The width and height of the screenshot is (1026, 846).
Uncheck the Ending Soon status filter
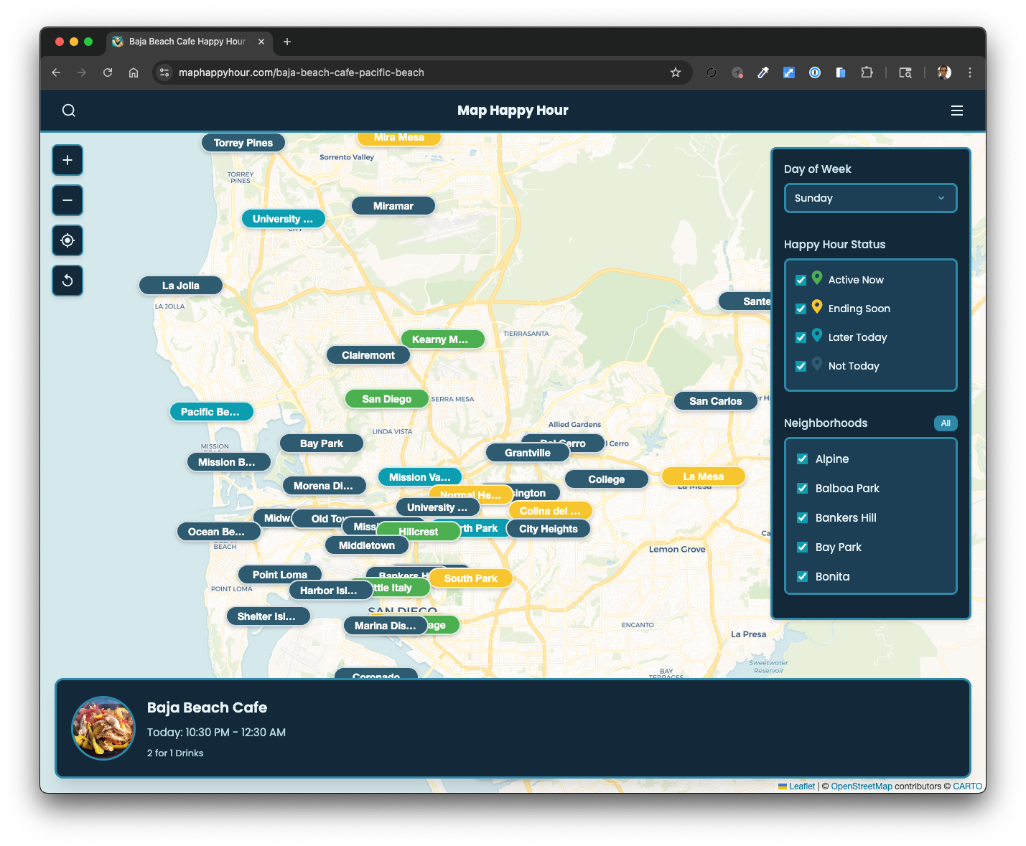[801, 309]
